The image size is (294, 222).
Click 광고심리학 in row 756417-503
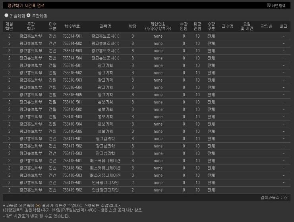[105, 153]
